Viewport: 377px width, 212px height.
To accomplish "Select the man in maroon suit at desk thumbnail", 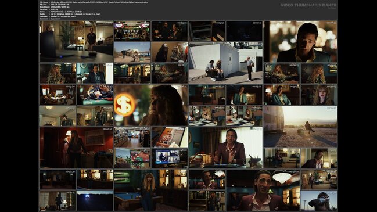I will tap(225, 148).
